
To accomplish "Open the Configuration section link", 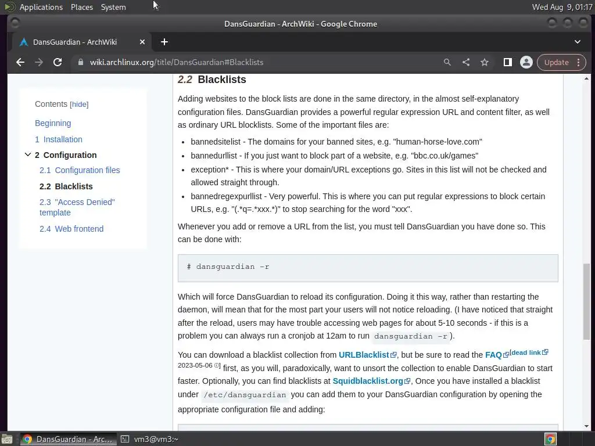I will tap(66, 155).
